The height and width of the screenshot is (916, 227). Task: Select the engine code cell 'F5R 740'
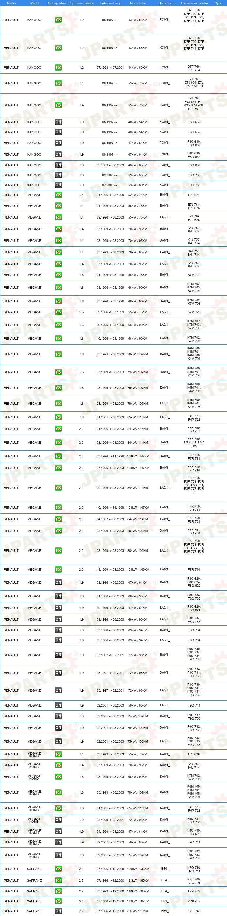tap(194, 570)
